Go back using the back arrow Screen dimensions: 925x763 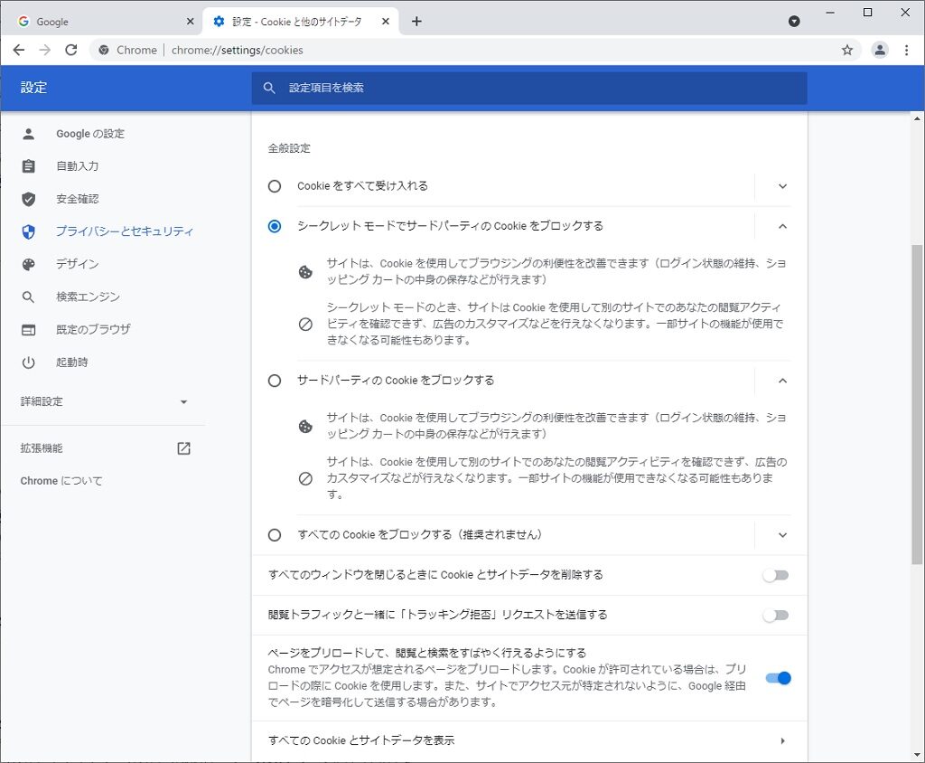(x=19, y=51)
